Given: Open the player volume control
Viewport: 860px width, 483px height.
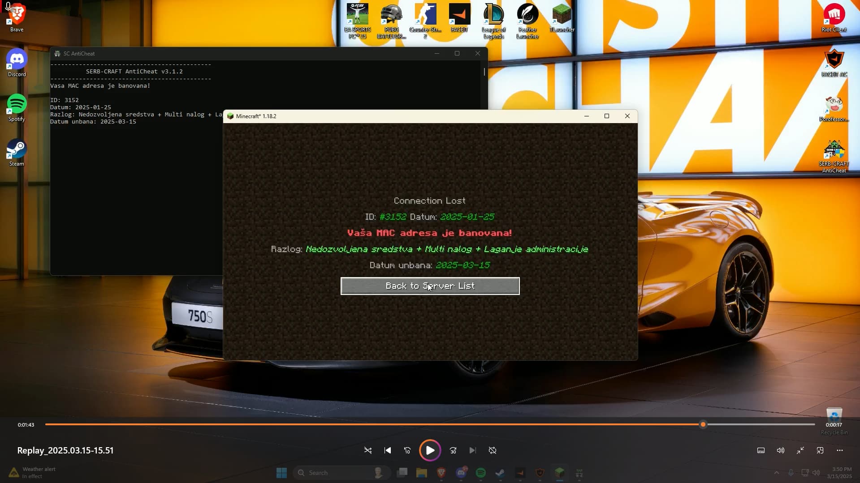Looking at the screenshot, I should pyautogui.click(x=781, y=450).
